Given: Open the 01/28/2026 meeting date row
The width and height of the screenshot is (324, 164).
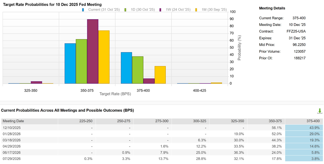Looking at the screenshot, I should (12, 134).
